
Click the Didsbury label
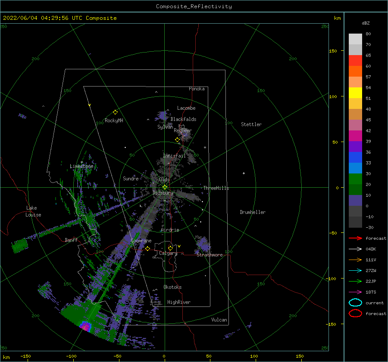click(x=163, y=193)
